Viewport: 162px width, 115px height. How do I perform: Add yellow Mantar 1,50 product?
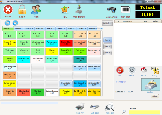tap(52, 51)
